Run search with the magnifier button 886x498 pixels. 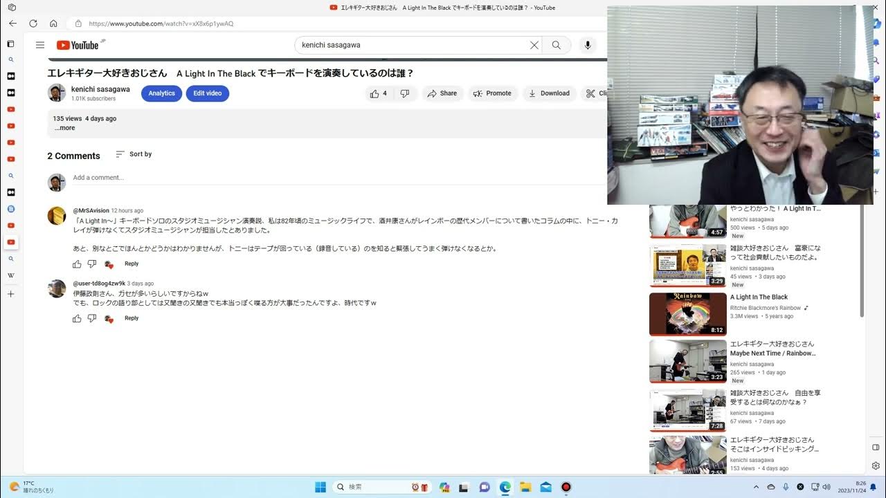point(557,45)
